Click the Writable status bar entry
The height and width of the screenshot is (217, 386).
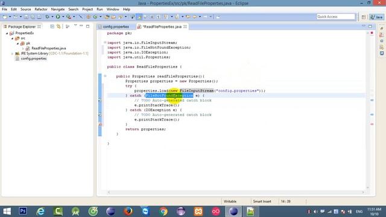(x=230, y=201)
